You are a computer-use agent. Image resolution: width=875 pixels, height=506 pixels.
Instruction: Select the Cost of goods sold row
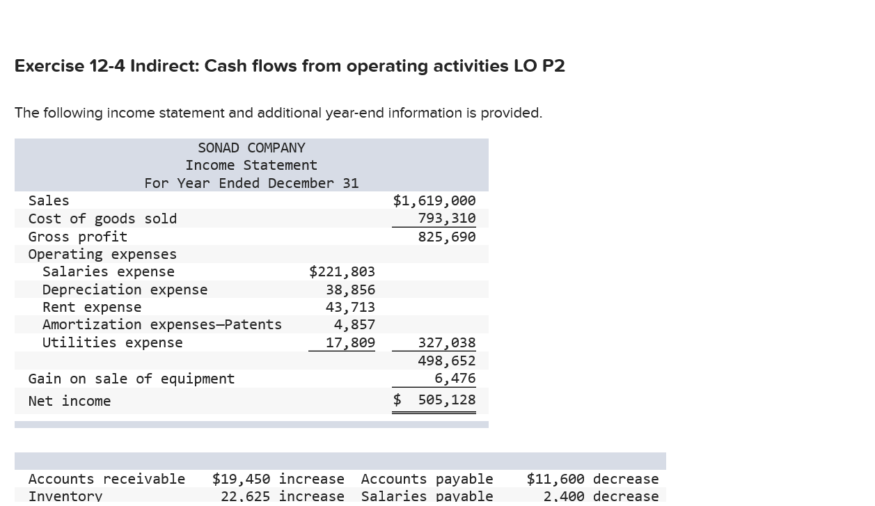pos(102,218)
